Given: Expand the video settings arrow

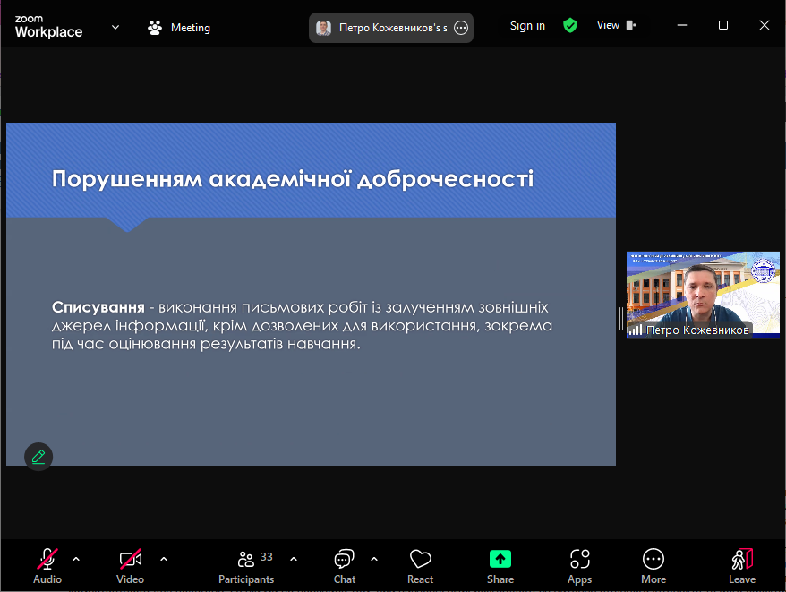Looking at the screenshot, I should [164, 559].
